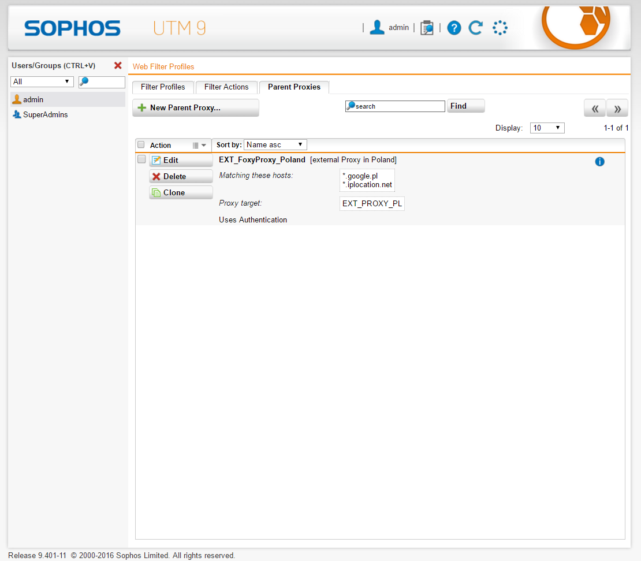Click the EXT_FoxyProxy_Poland name text
The height and width of the screenshot is (561, 641).
[x=262, y=159]
